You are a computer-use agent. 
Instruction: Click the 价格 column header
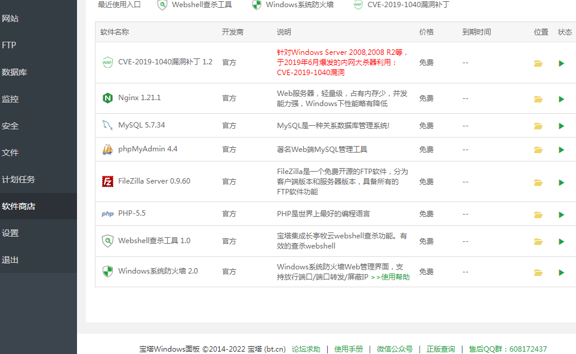pyautogui.click(x=426, y=32)
